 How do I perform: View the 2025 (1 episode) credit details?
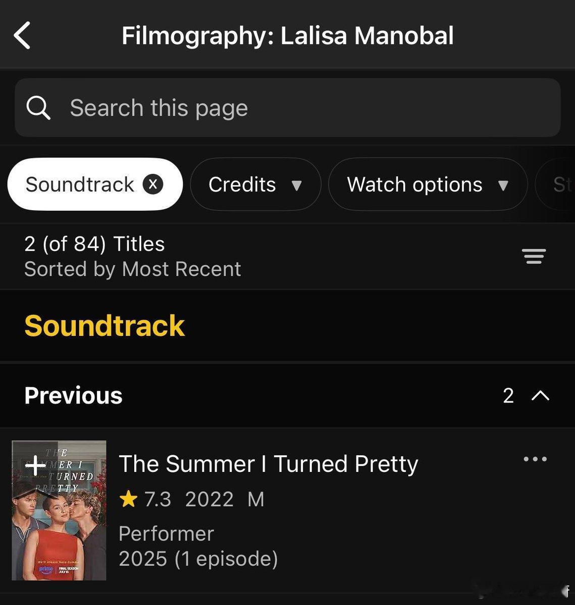[198, 559]
